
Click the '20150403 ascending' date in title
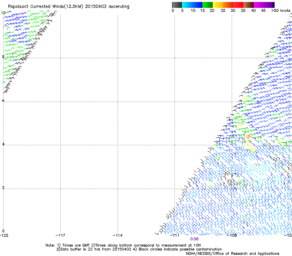(x=107, y=7)
